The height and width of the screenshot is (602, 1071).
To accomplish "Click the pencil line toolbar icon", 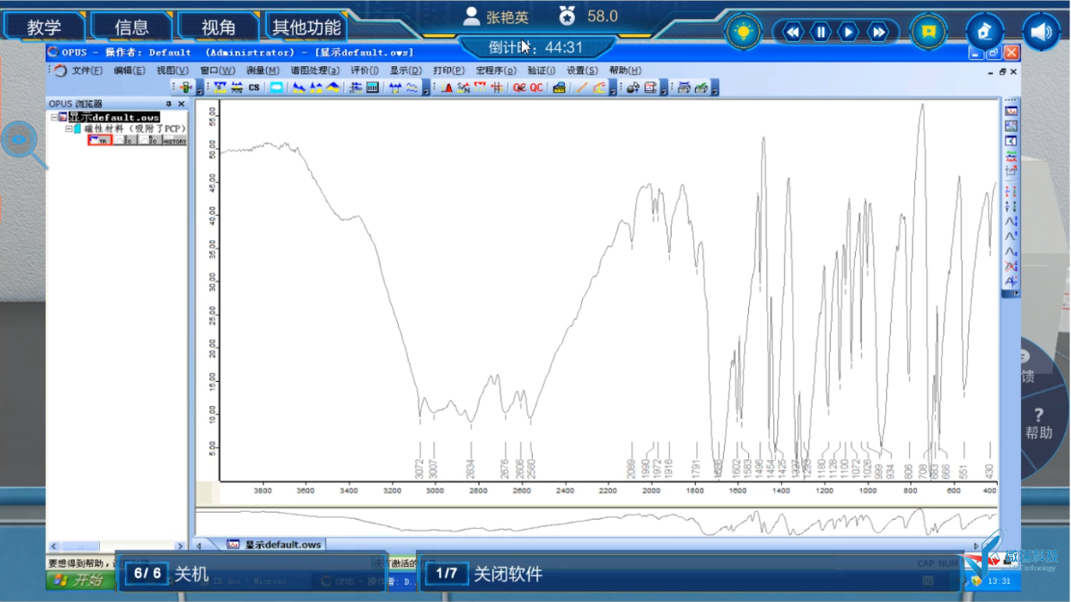I will [x=581, y=88].
